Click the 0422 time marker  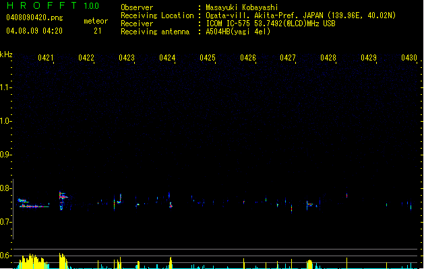[x=86, y=58]
